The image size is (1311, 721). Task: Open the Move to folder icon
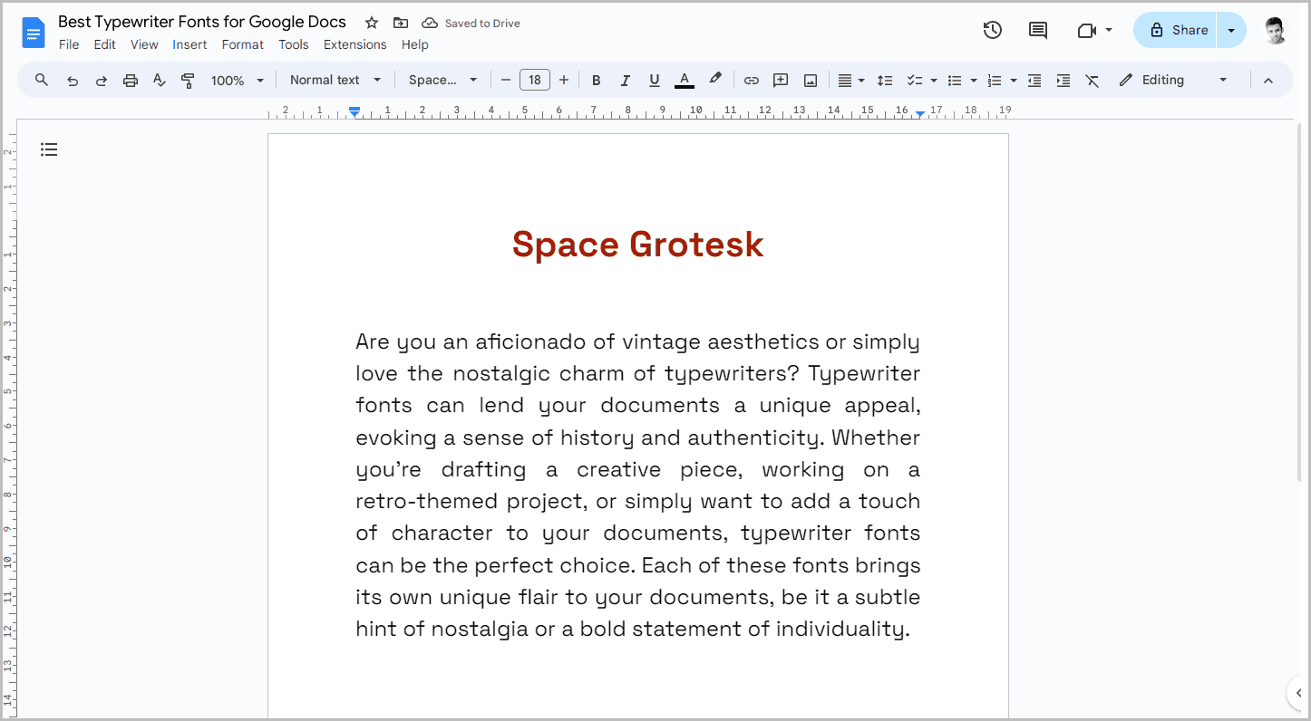400,23
